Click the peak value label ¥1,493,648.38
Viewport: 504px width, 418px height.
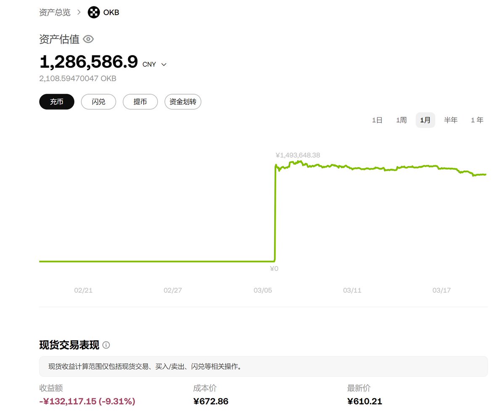(298, 155)
